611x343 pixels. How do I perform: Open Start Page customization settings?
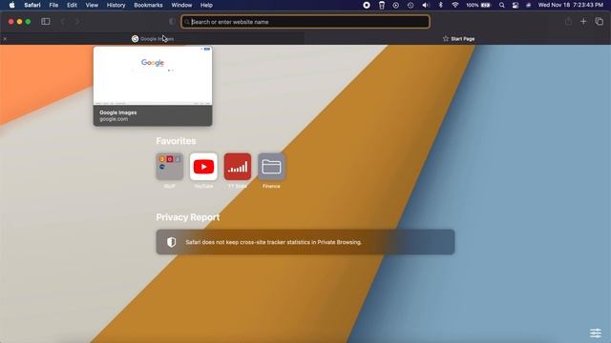click(596, 333)
